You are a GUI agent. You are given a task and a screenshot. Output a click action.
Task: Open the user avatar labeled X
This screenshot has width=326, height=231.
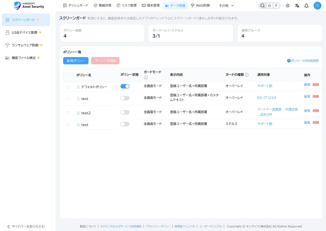tap(317, 6)
